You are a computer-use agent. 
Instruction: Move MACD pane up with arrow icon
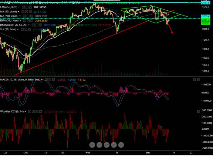[x=194, y=80]
